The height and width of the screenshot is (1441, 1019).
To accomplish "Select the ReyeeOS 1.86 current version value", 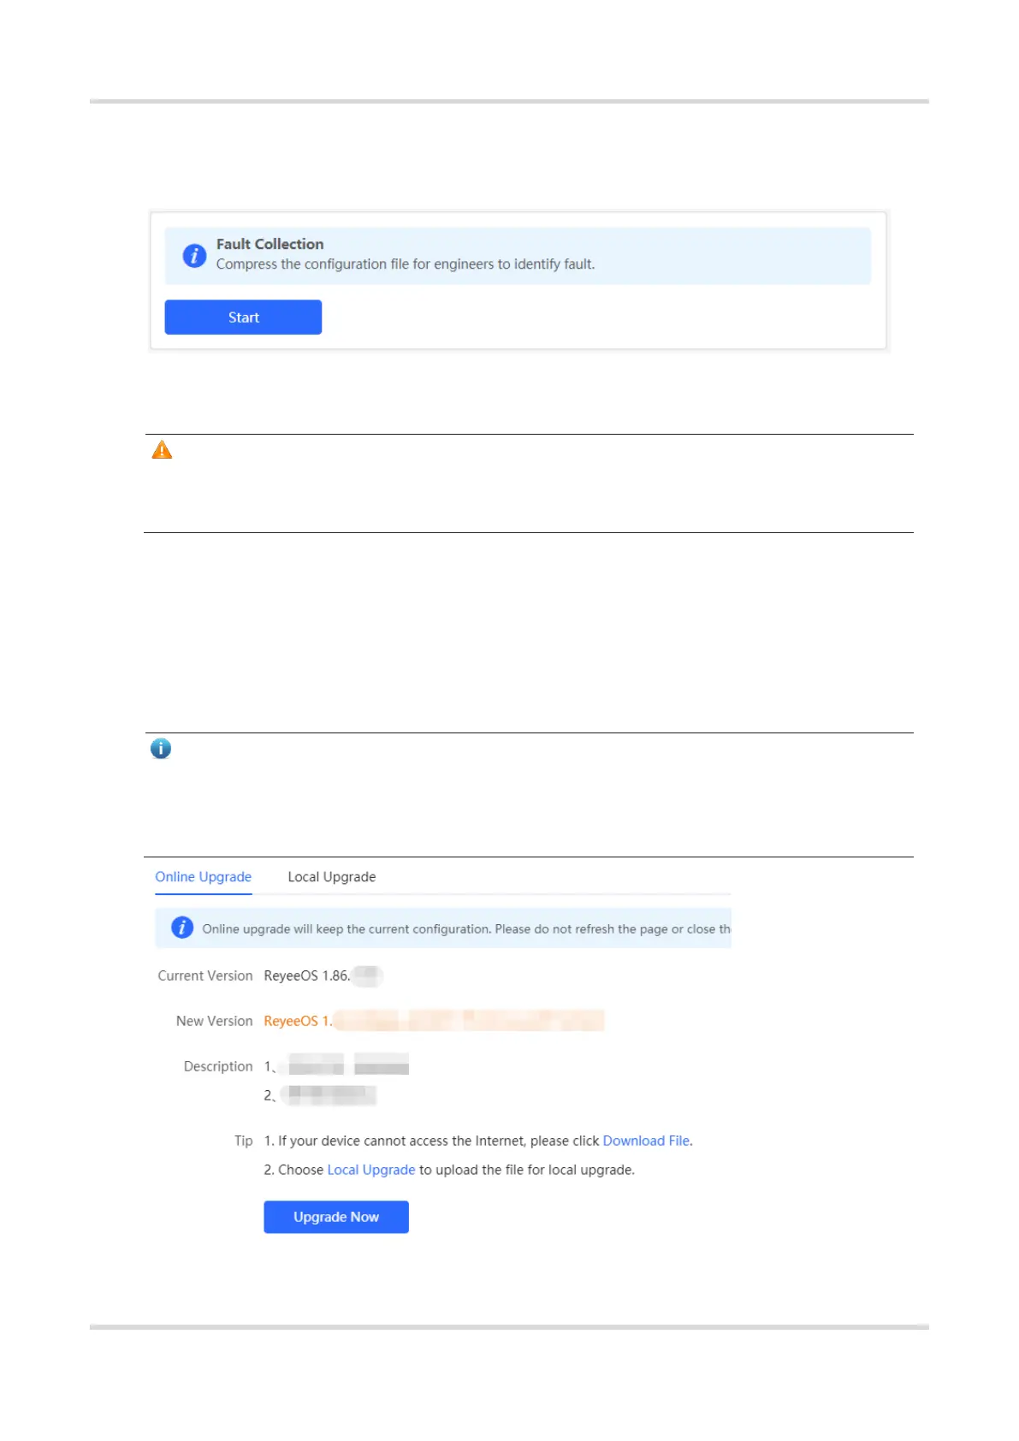I will click(x=323, y=975).
